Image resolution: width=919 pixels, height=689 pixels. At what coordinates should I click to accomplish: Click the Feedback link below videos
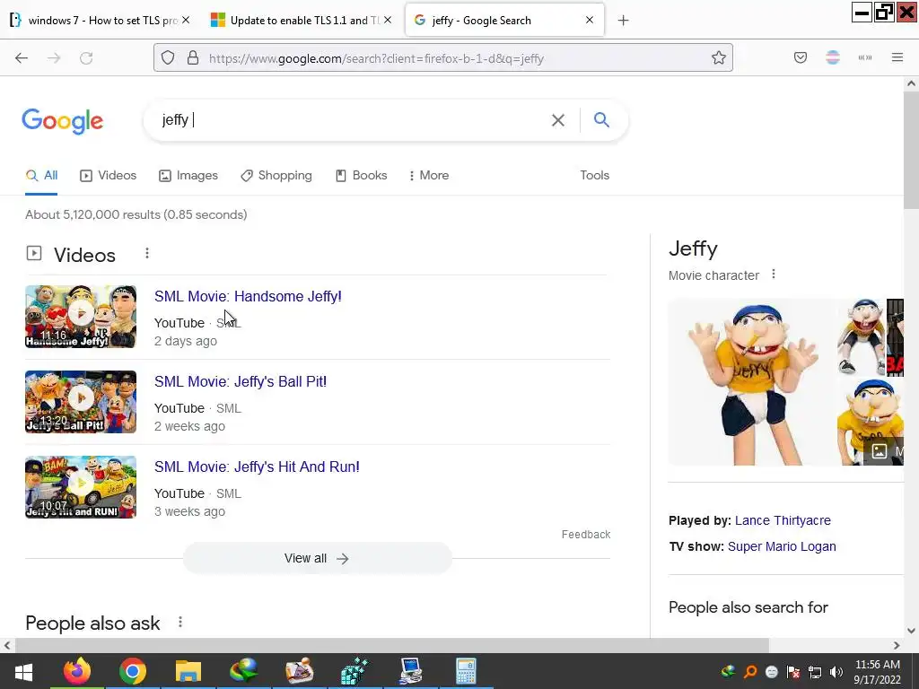pos(586,535)
